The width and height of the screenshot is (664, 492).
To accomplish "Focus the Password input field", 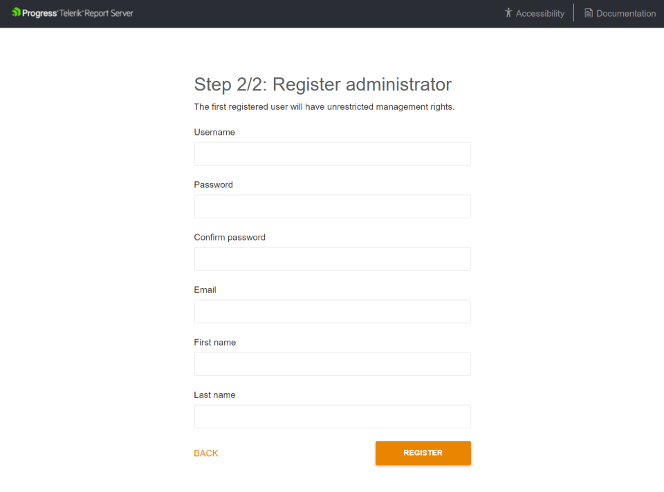I will [x=333, y=207].
